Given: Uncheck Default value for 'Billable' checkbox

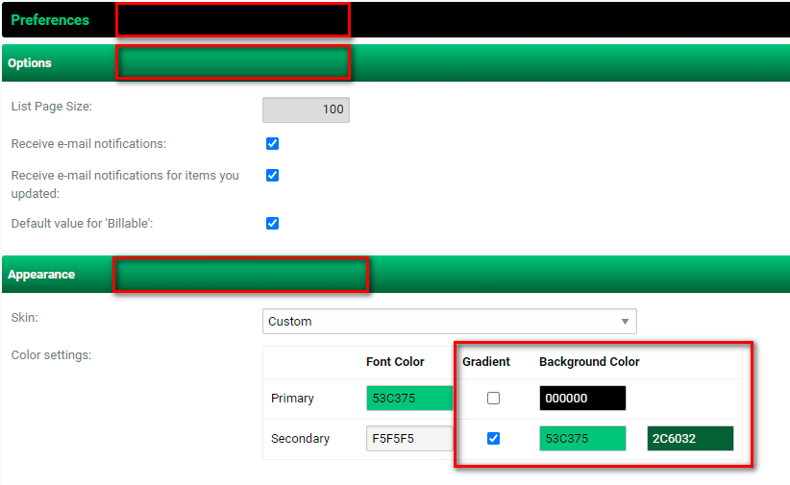Looking at the screenshot, I should coord(273,223).
